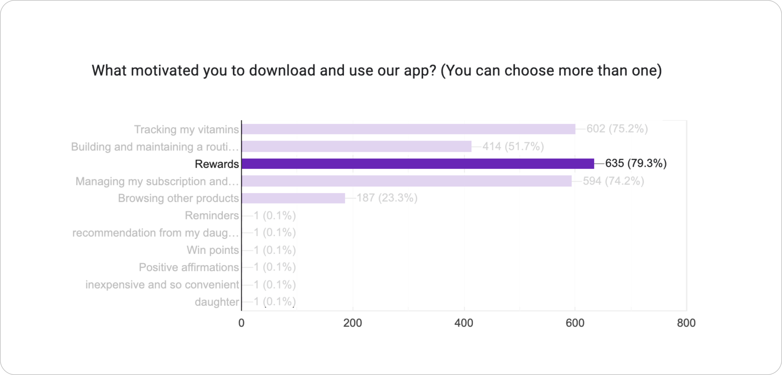The height and width of the screenshot is (375, 782).
Task: Select the Tracking my vitamins bar
Action: pos(409,129)
